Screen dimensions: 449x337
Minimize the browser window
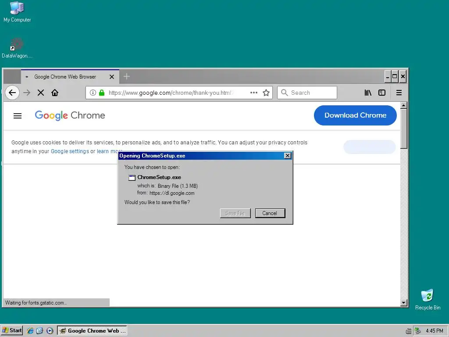(x=388, y=76)
